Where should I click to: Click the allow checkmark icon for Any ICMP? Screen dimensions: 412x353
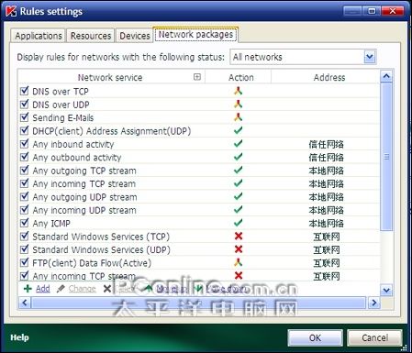[239, 223]
